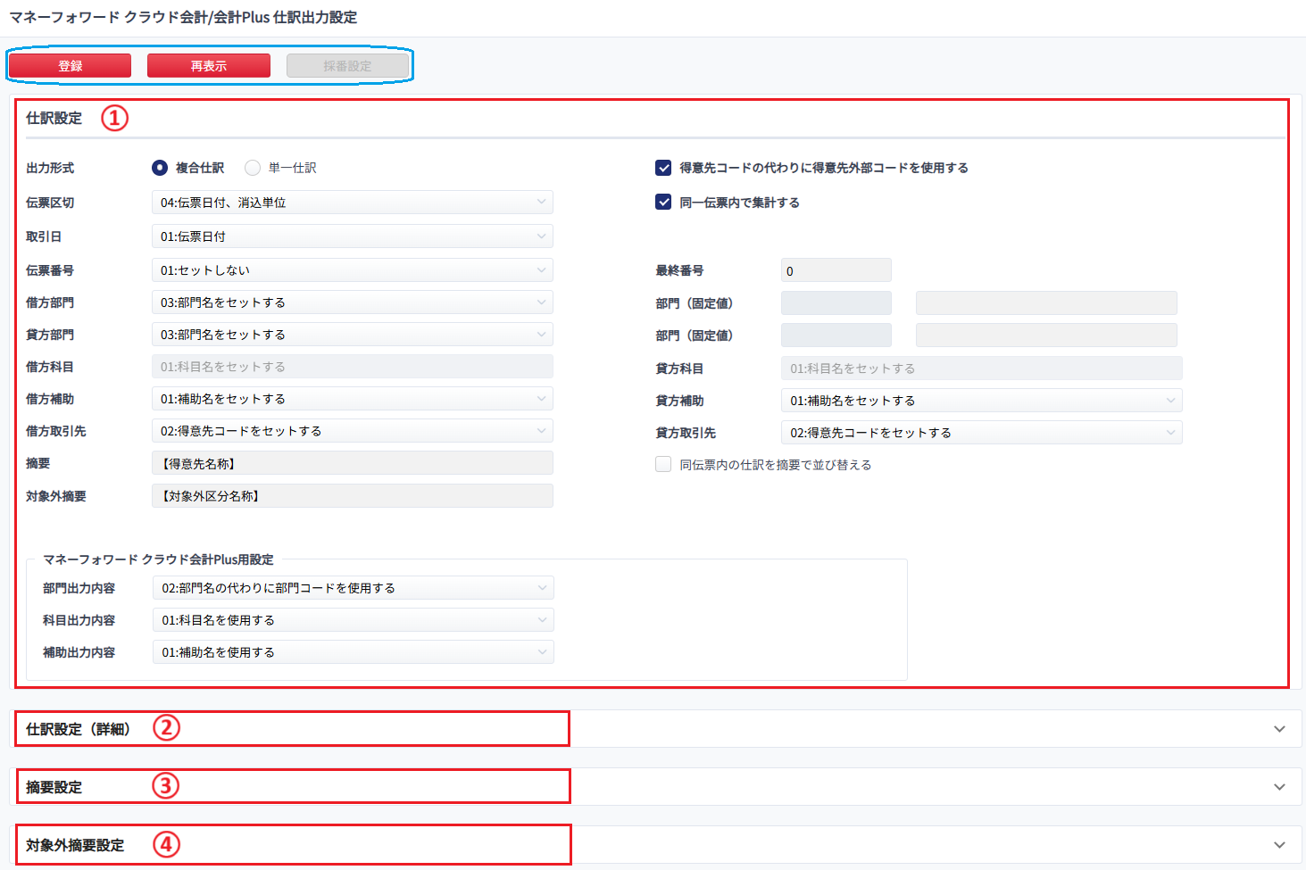Open the 借方取引先 dropdown

[x=353, y=431]
